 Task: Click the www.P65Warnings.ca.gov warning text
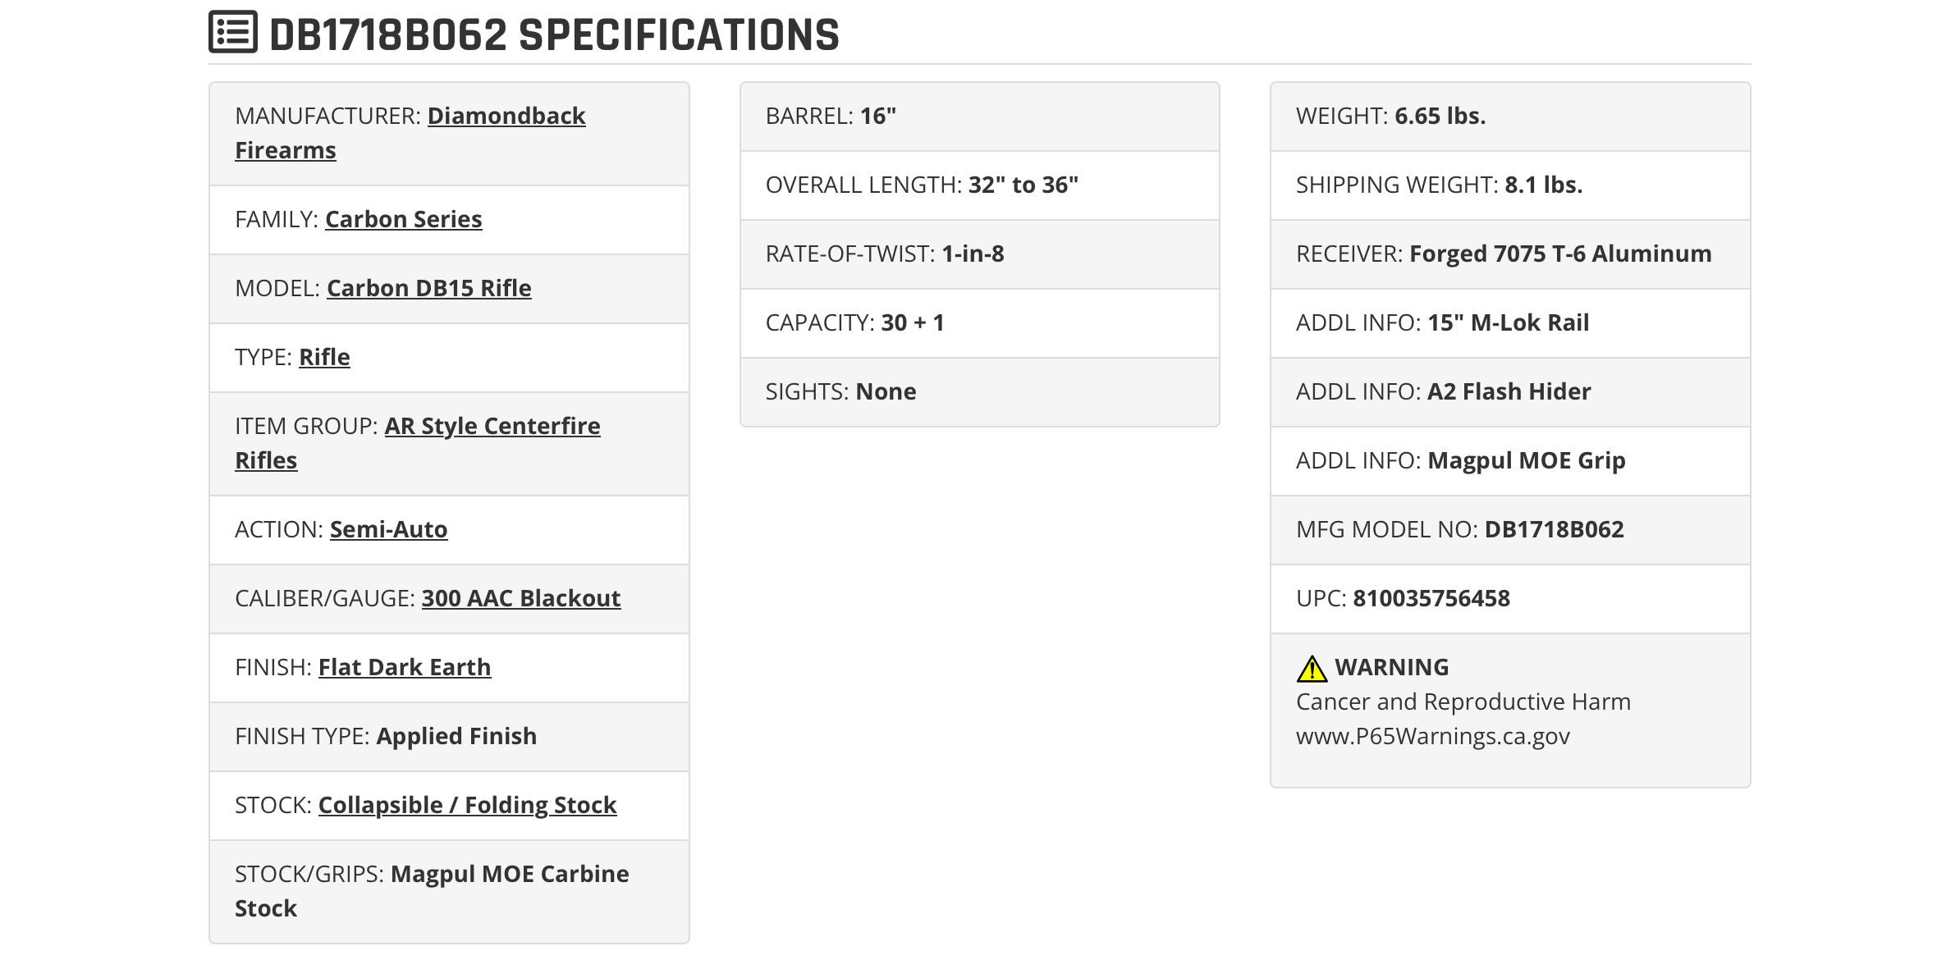click(1433, 736)
